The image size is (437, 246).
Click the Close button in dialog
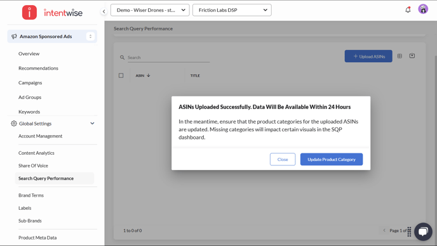(x=283, y=159)
